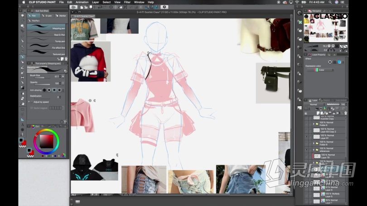Select the second (weak) anti-aliasing option

click(49, 90)
